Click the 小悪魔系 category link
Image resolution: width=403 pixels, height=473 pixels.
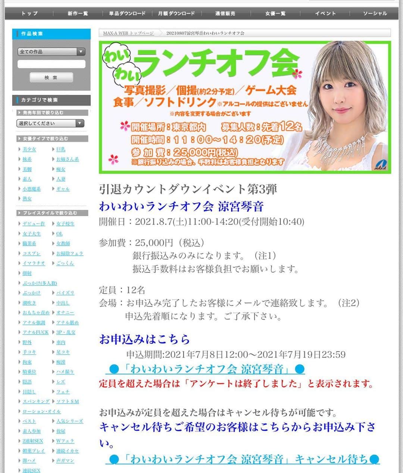31,189
